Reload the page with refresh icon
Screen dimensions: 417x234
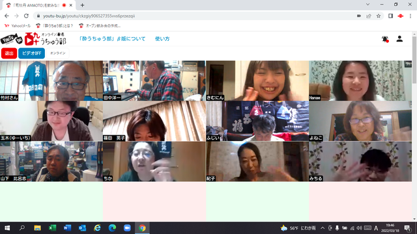pos(26,16)
